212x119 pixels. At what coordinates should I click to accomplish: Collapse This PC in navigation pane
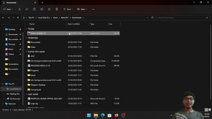point(3,84)
